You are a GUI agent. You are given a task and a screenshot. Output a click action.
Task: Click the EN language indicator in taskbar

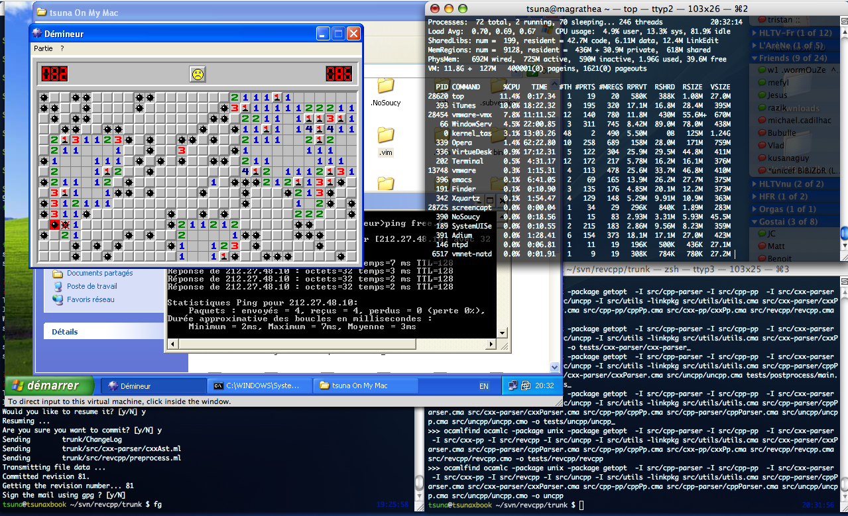click(484, 386)
